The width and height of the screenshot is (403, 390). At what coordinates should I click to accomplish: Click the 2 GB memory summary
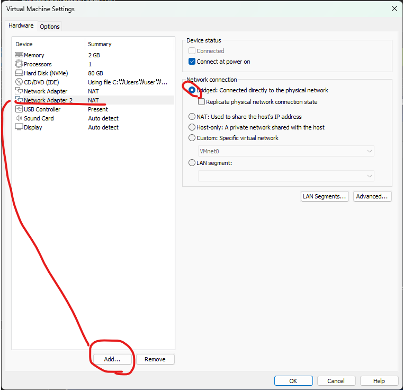coord(94,55)
